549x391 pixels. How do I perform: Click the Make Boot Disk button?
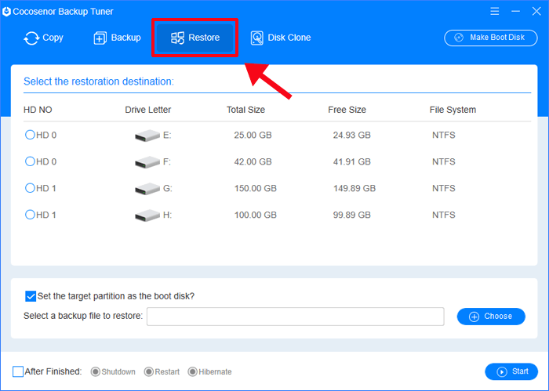pos(491,38)
